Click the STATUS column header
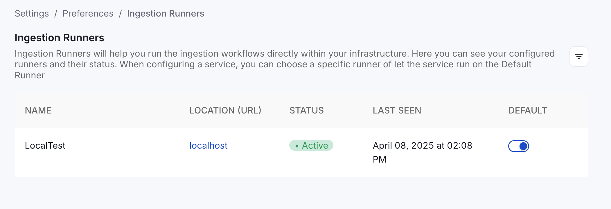Viewport: 611px width, 209px height. click(x=306, y=110)
